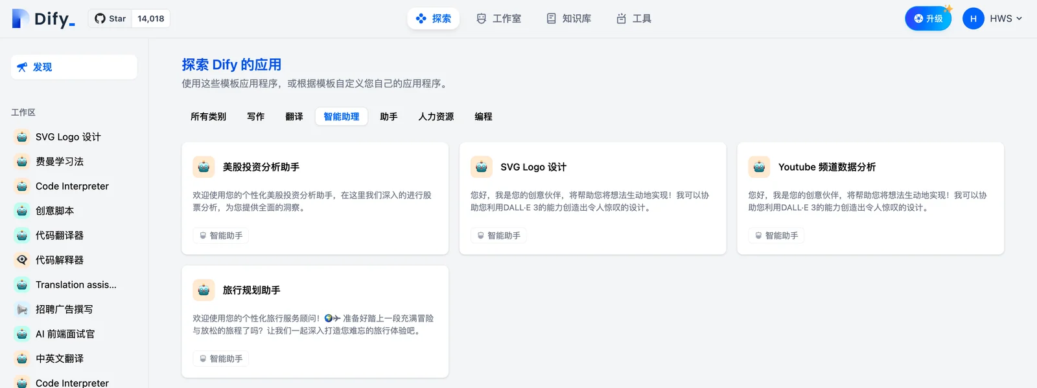Screen dimensions: 1037x388
Task: Open the 美股投资分析助手 card title
Action: (261, 167)
